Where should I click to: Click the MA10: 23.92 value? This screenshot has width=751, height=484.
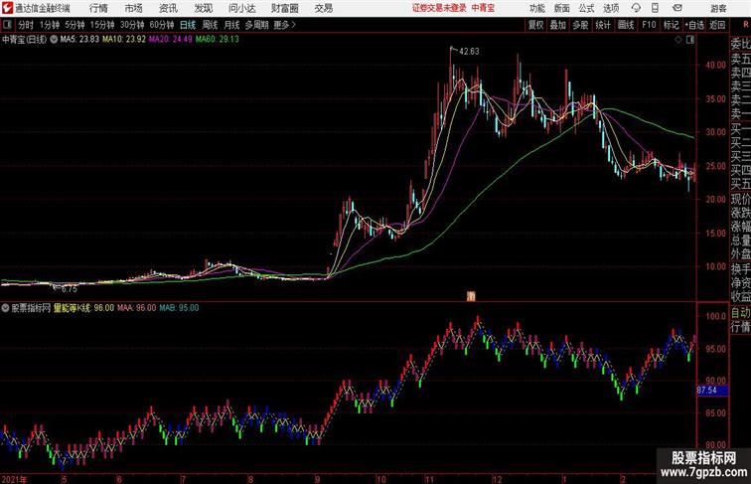pyautogui.click(x=124, y=40)
